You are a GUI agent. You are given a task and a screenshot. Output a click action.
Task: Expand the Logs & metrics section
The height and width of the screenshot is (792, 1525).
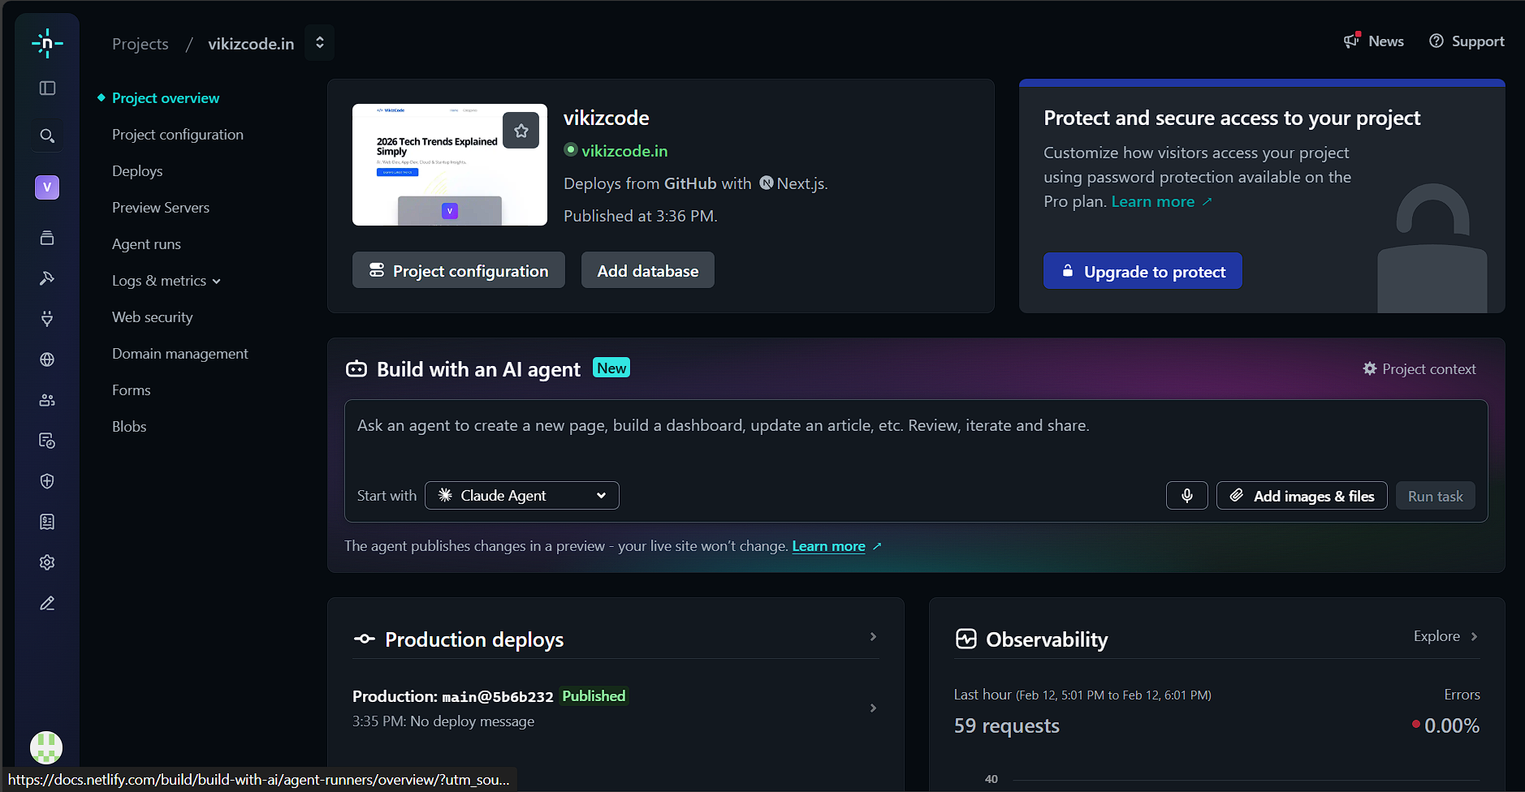click(166, 280)
